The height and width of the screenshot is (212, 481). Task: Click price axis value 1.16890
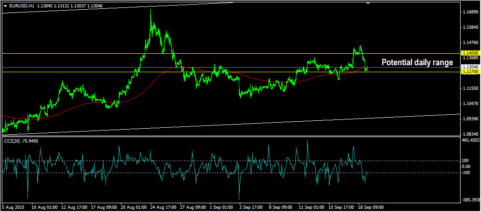coord(471,12)
